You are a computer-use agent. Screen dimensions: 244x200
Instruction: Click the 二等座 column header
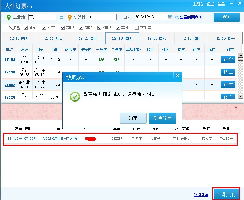[x=117, y=49]
